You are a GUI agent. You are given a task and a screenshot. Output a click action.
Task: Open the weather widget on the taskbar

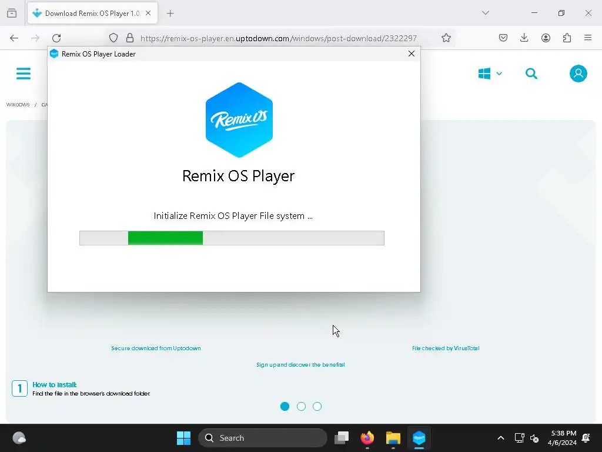pos(19,438)
